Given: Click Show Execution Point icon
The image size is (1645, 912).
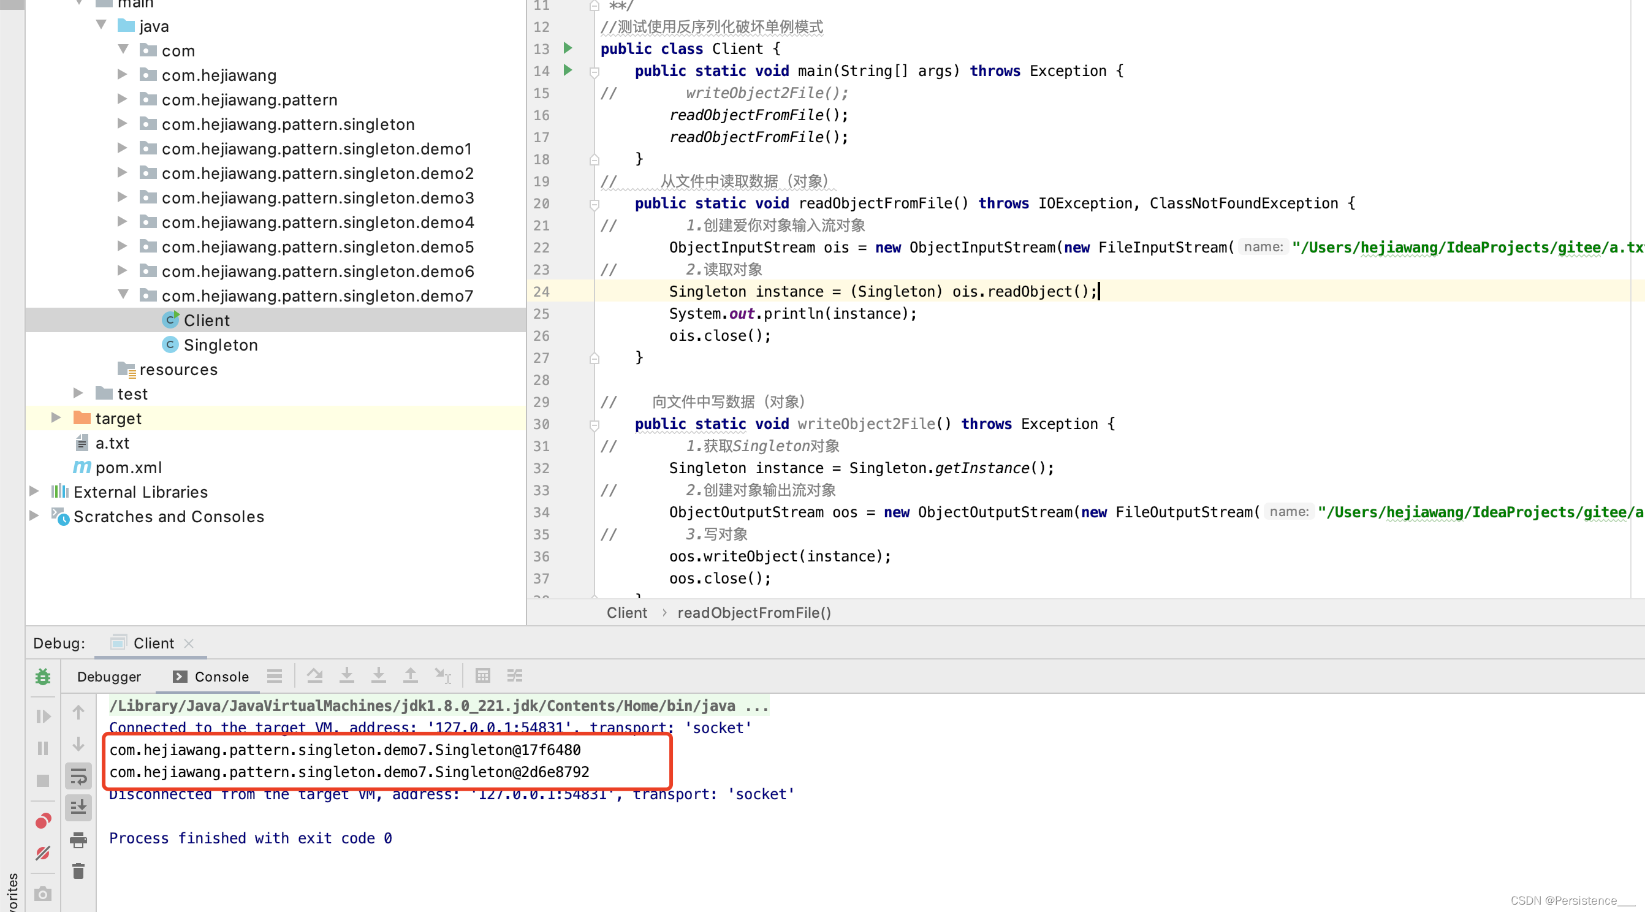Looking at the screenshot, I should click(x=275, y=675).
